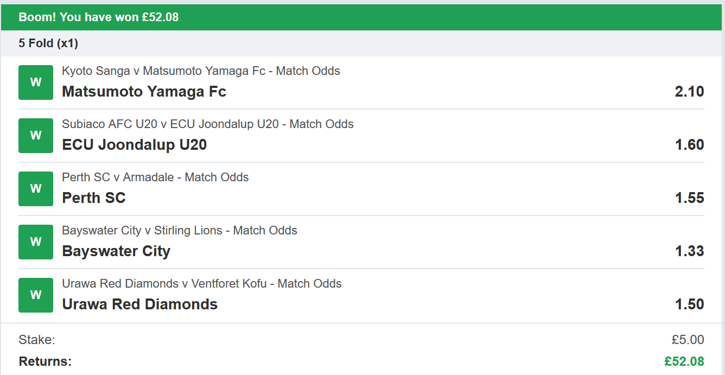This screenshot has height=375, width=725.
Task: Click the 1.55 odds for Perth SC
Action: pyautogui.click(x=689, y=198)
